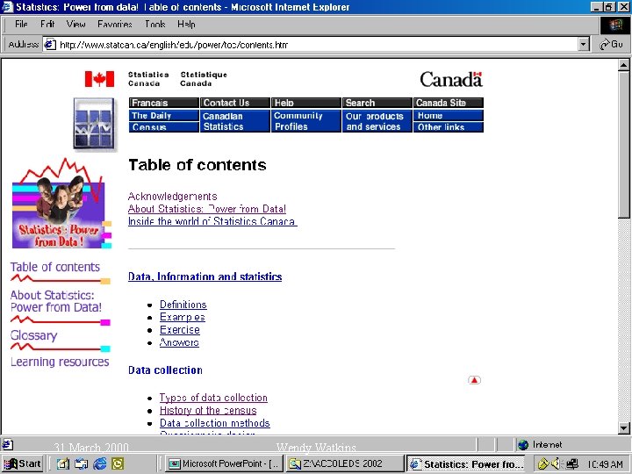Click the red up-arrow return to top icon

point(474,380)
